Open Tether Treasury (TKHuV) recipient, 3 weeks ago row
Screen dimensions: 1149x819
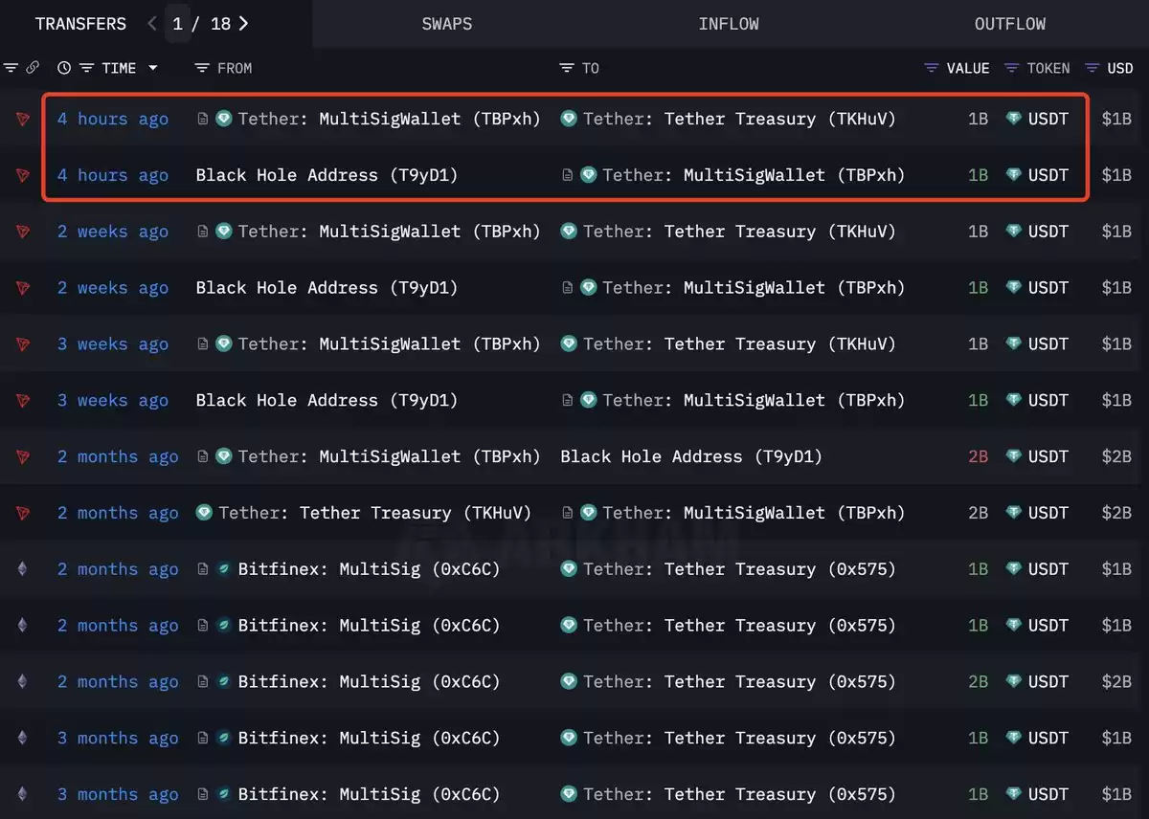(780, 344)
